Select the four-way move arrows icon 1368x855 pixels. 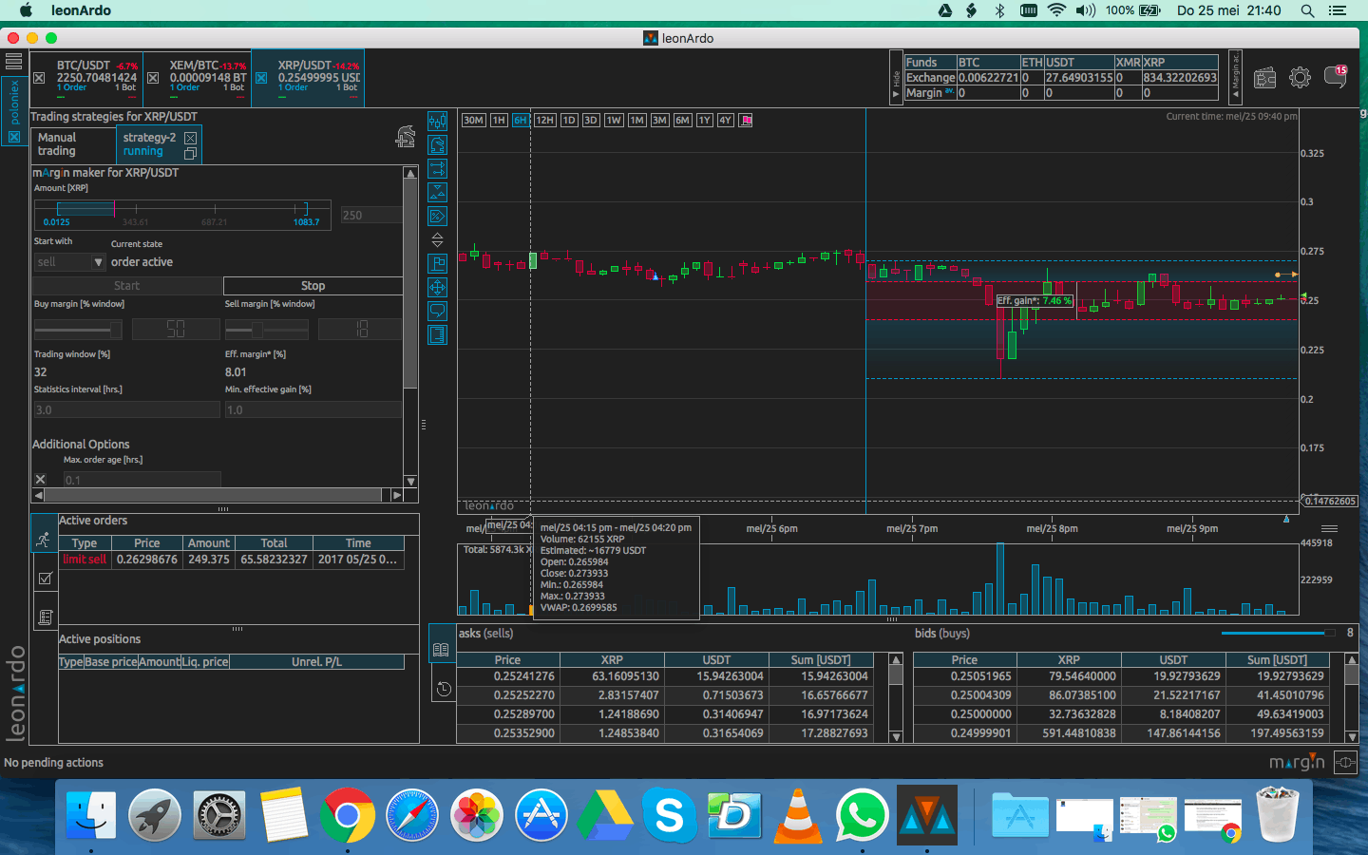[x=437, y=288]
